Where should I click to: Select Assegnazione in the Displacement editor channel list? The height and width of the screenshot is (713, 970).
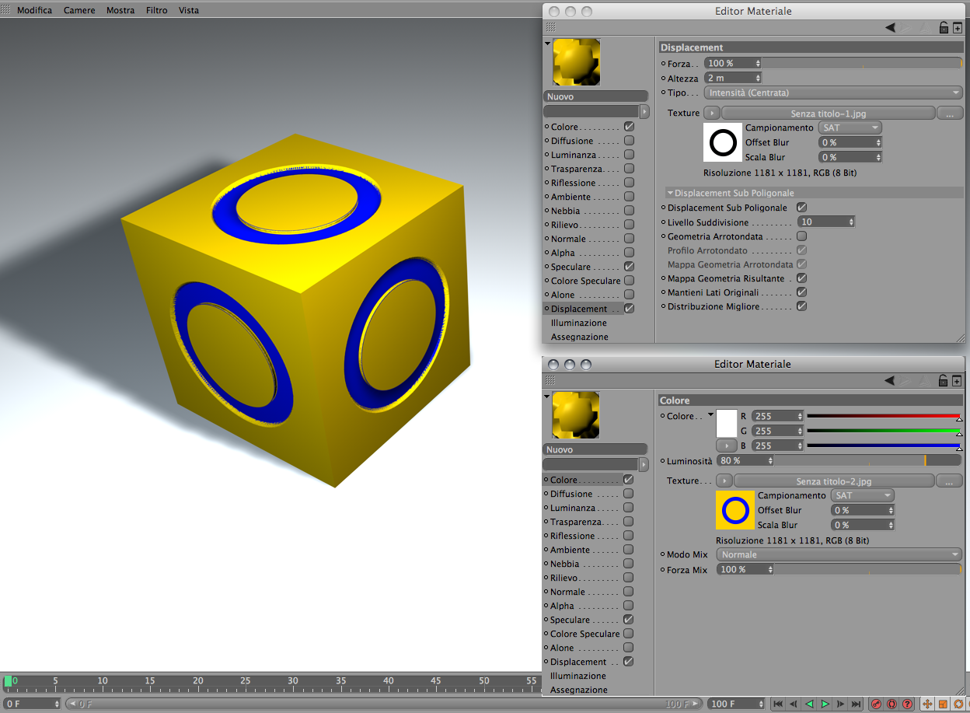(x=580, y=337)
